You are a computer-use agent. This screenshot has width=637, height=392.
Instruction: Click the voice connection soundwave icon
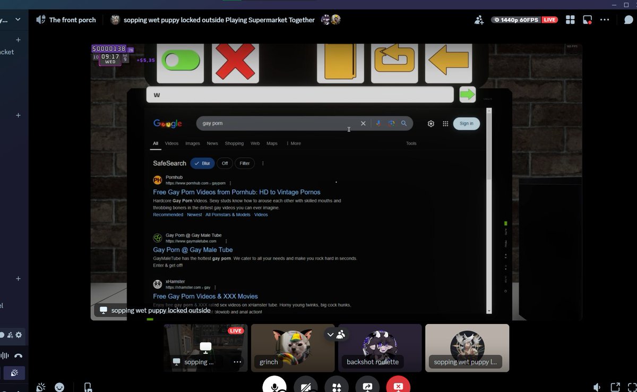(5, 356)
